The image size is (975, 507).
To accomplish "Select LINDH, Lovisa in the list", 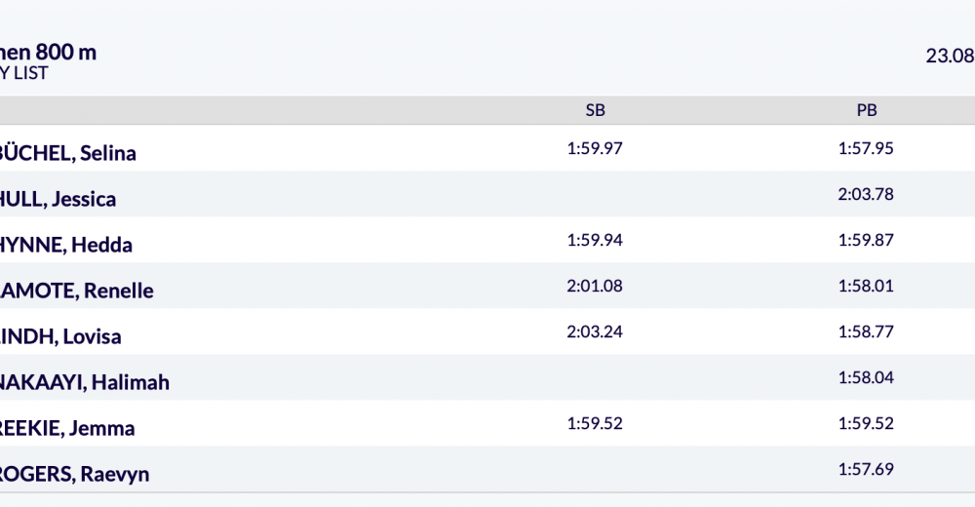I will [59, 336].
